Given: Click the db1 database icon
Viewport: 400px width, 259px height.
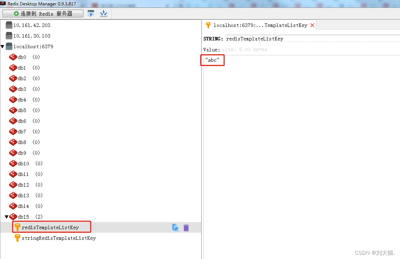Looking at the screenshot, I should [13, 68].
